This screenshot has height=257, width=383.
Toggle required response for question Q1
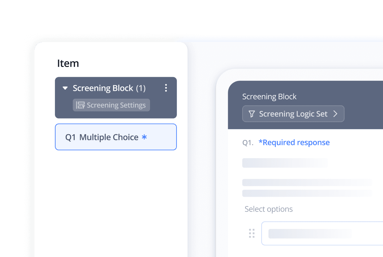[x=294, y=142]
